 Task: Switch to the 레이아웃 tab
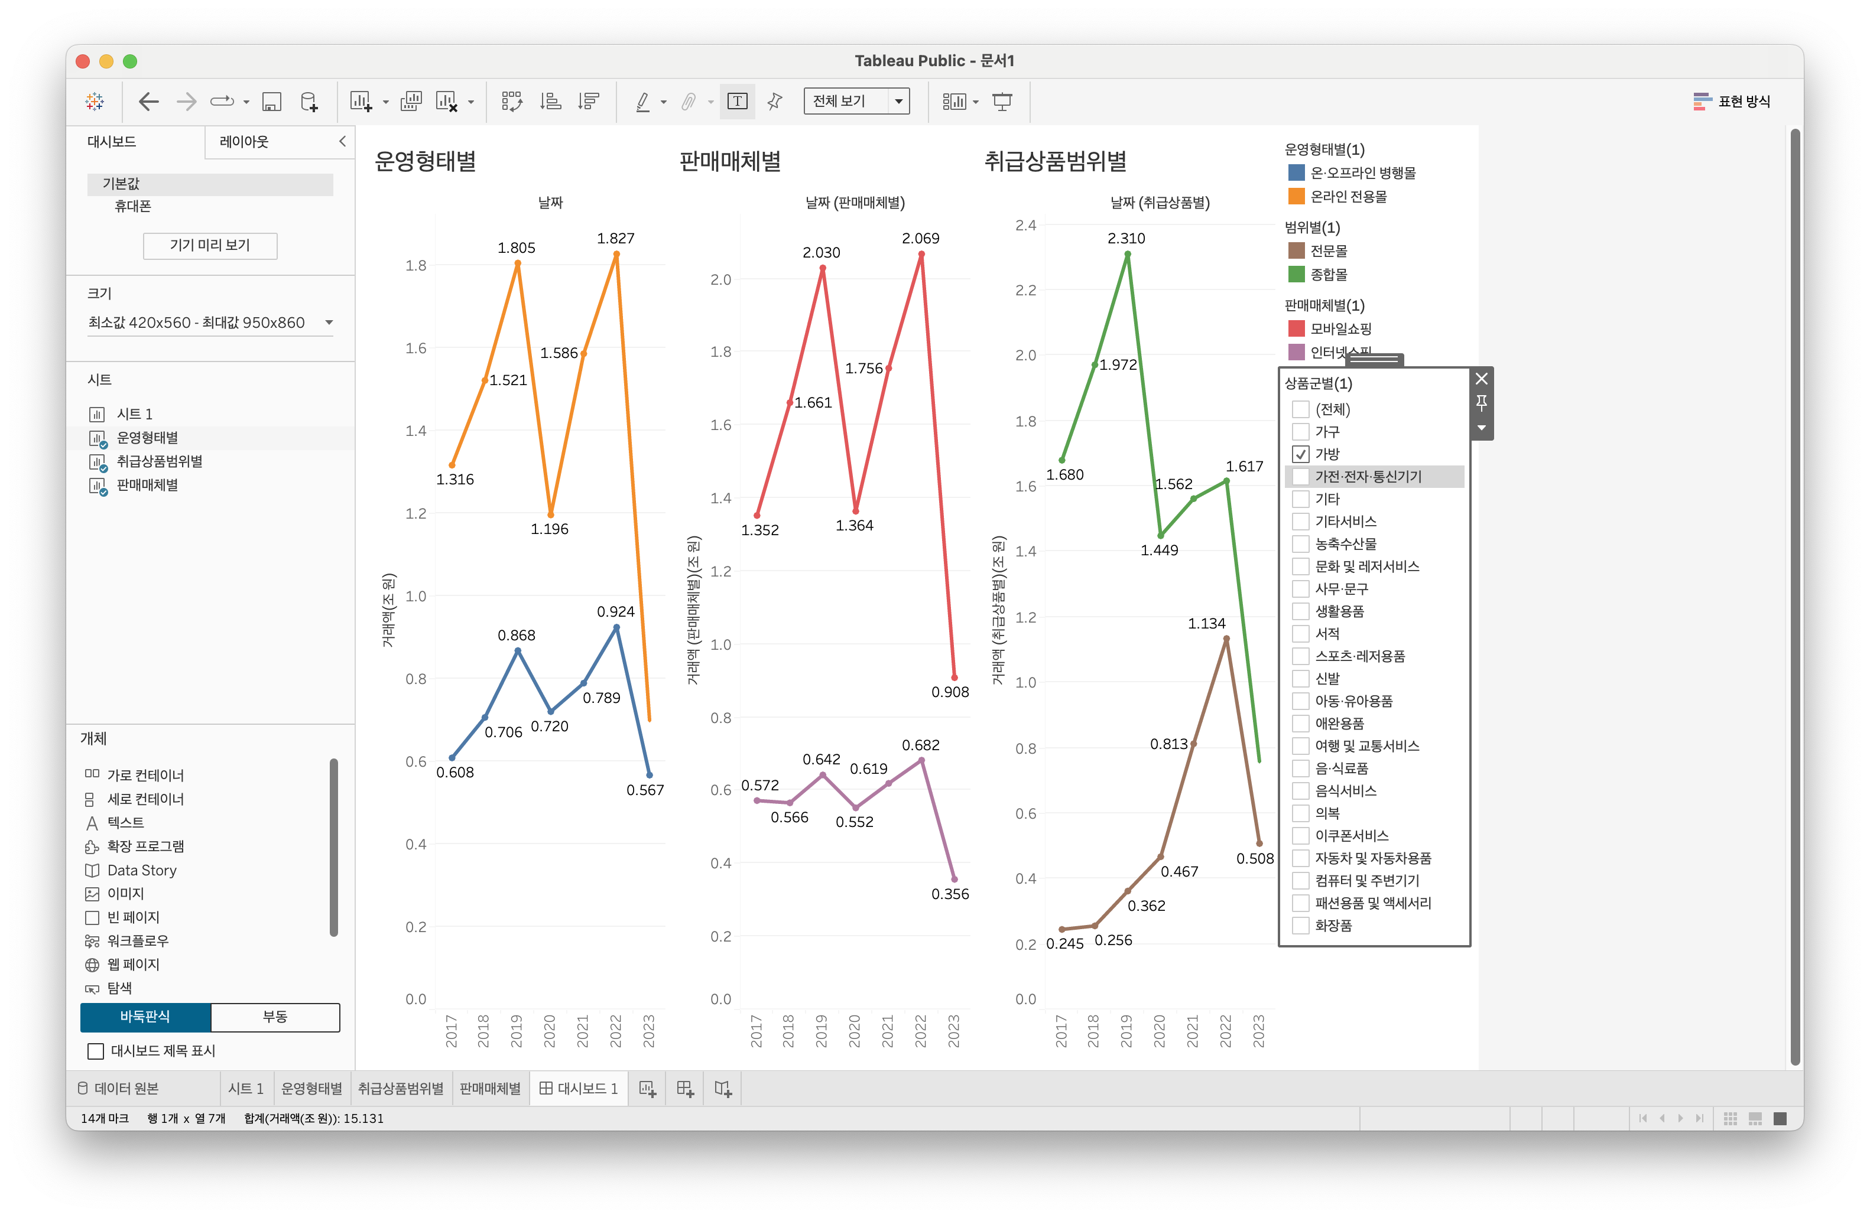point(244,141)
